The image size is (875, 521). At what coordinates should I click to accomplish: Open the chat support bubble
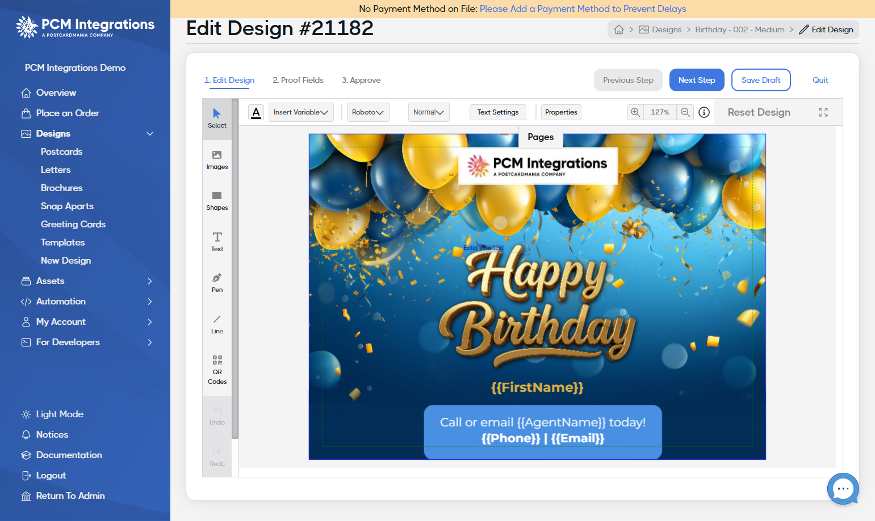coord(843,489)
